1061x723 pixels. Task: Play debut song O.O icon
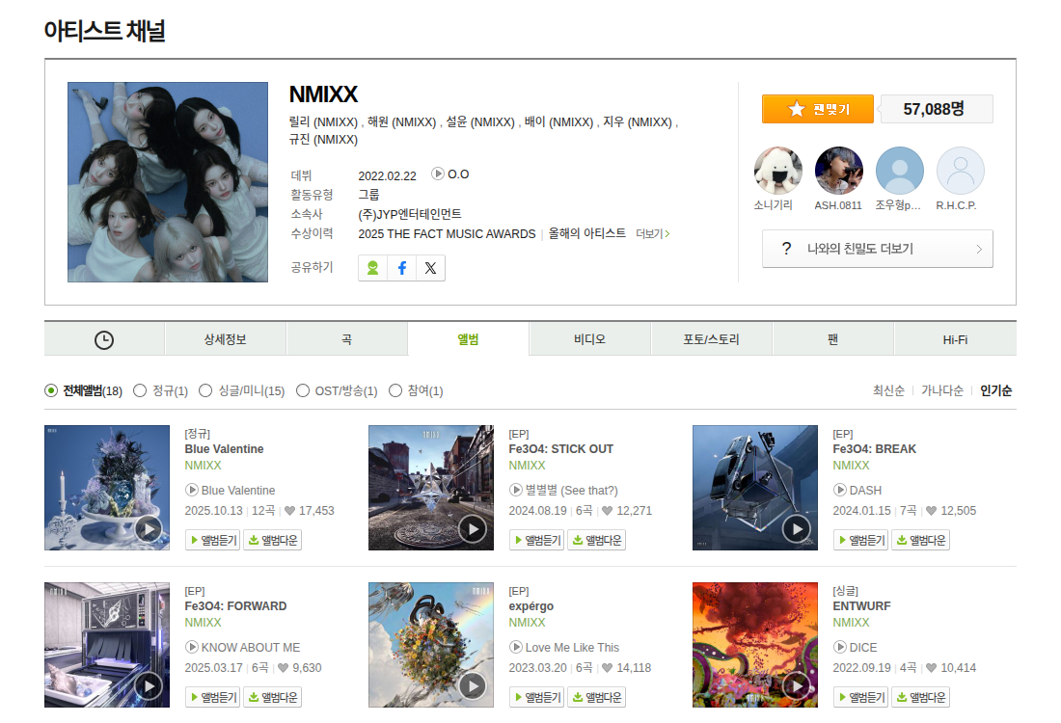point(438,174)
